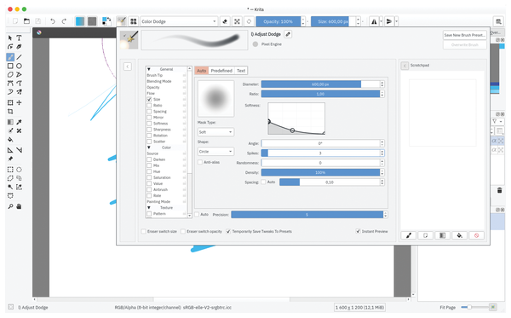The image size is (511, 318).
Task: Open the Color Dodge blending mode dropdown
Action: tap(179, 21)
